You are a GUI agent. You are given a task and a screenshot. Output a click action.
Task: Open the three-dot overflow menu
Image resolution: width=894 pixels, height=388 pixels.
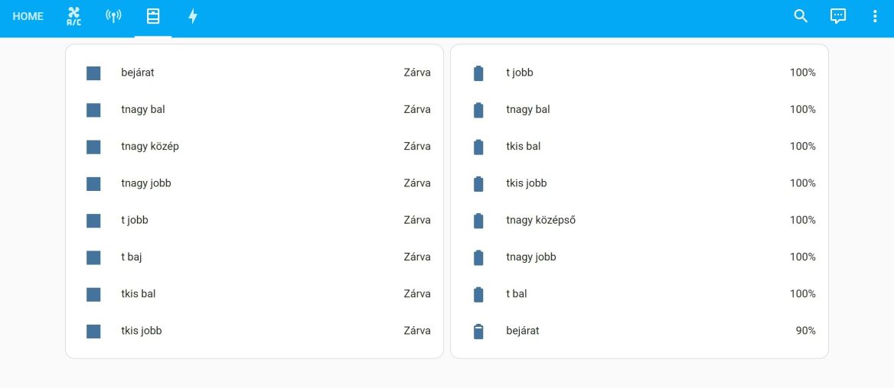click(876, 16)
